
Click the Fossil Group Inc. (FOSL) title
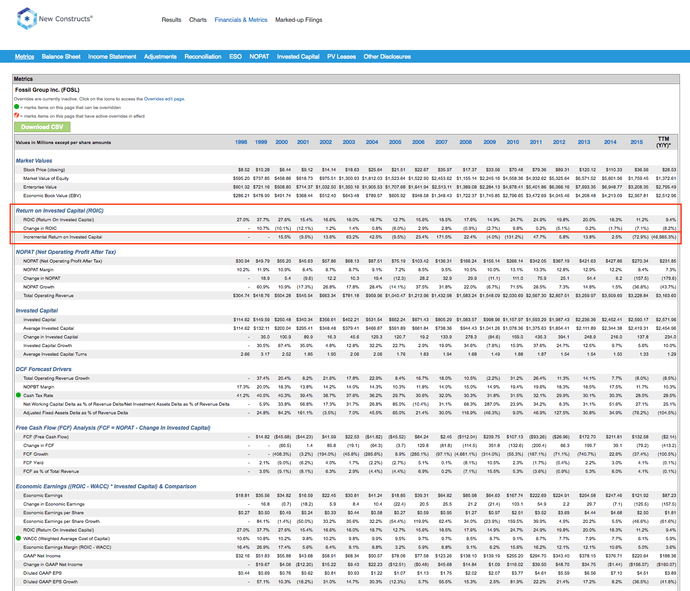click(47, 90)
